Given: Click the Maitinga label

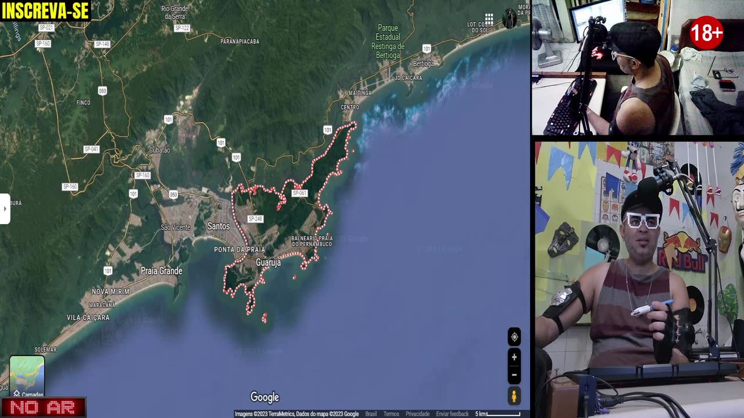Looking at the screenshot, I should click(360, 93).
